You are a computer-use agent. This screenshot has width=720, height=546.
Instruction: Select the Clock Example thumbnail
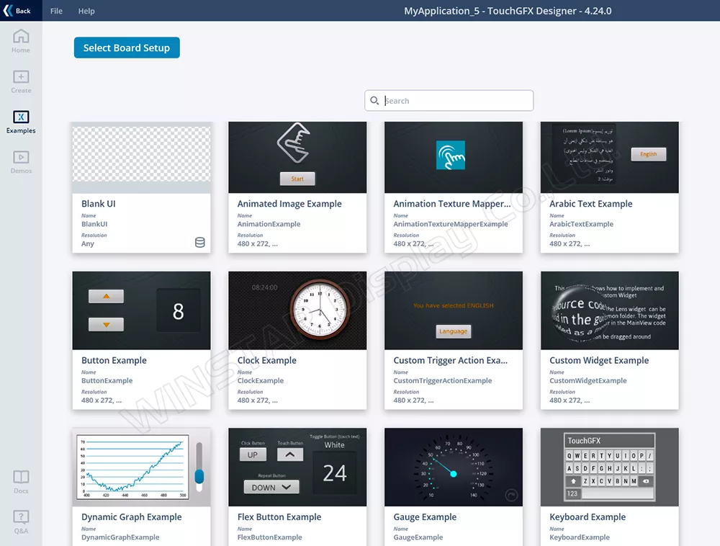[x=297, y=310]
